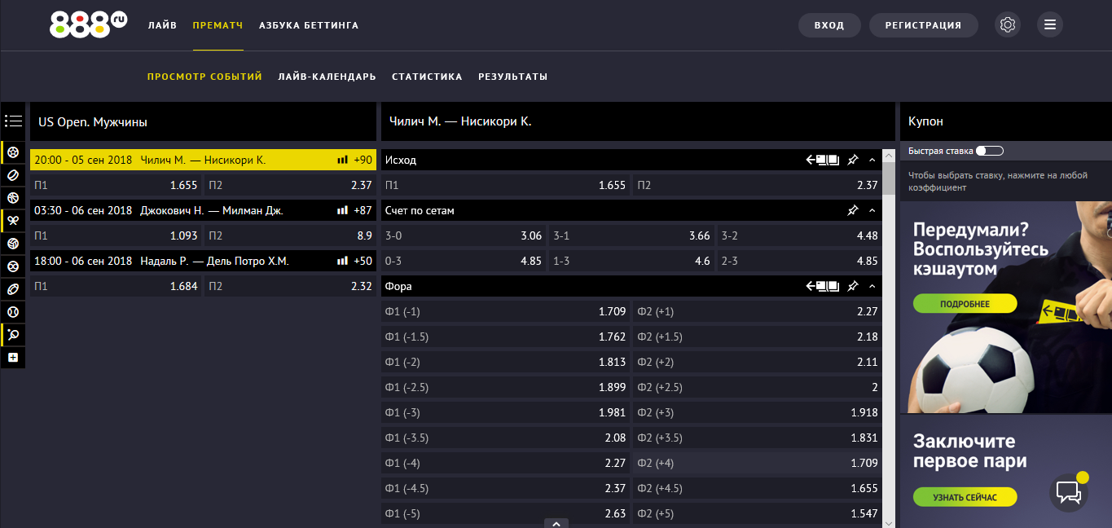Bet П1 1.684 on Надаль in list
This screenshot has width=1112, height=528.
(116, 286)
